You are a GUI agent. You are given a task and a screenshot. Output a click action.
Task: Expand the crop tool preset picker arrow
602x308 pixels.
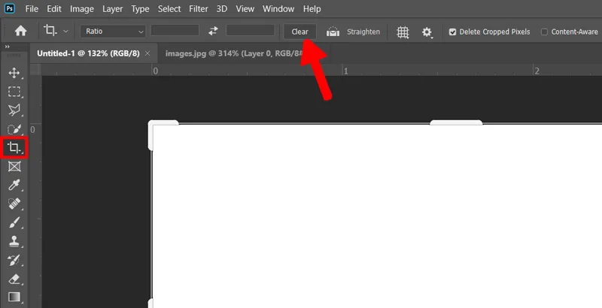point(65,31)
